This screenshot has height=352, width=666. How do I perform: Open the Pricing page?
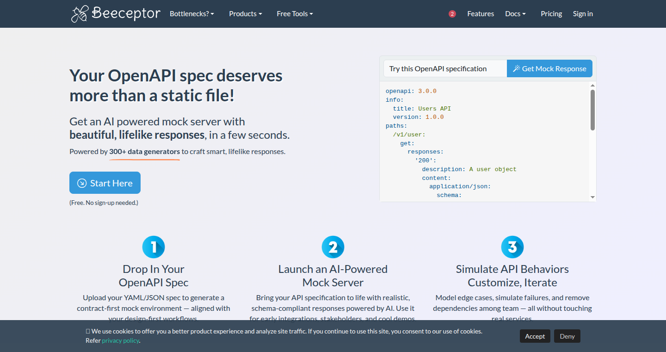551,14
